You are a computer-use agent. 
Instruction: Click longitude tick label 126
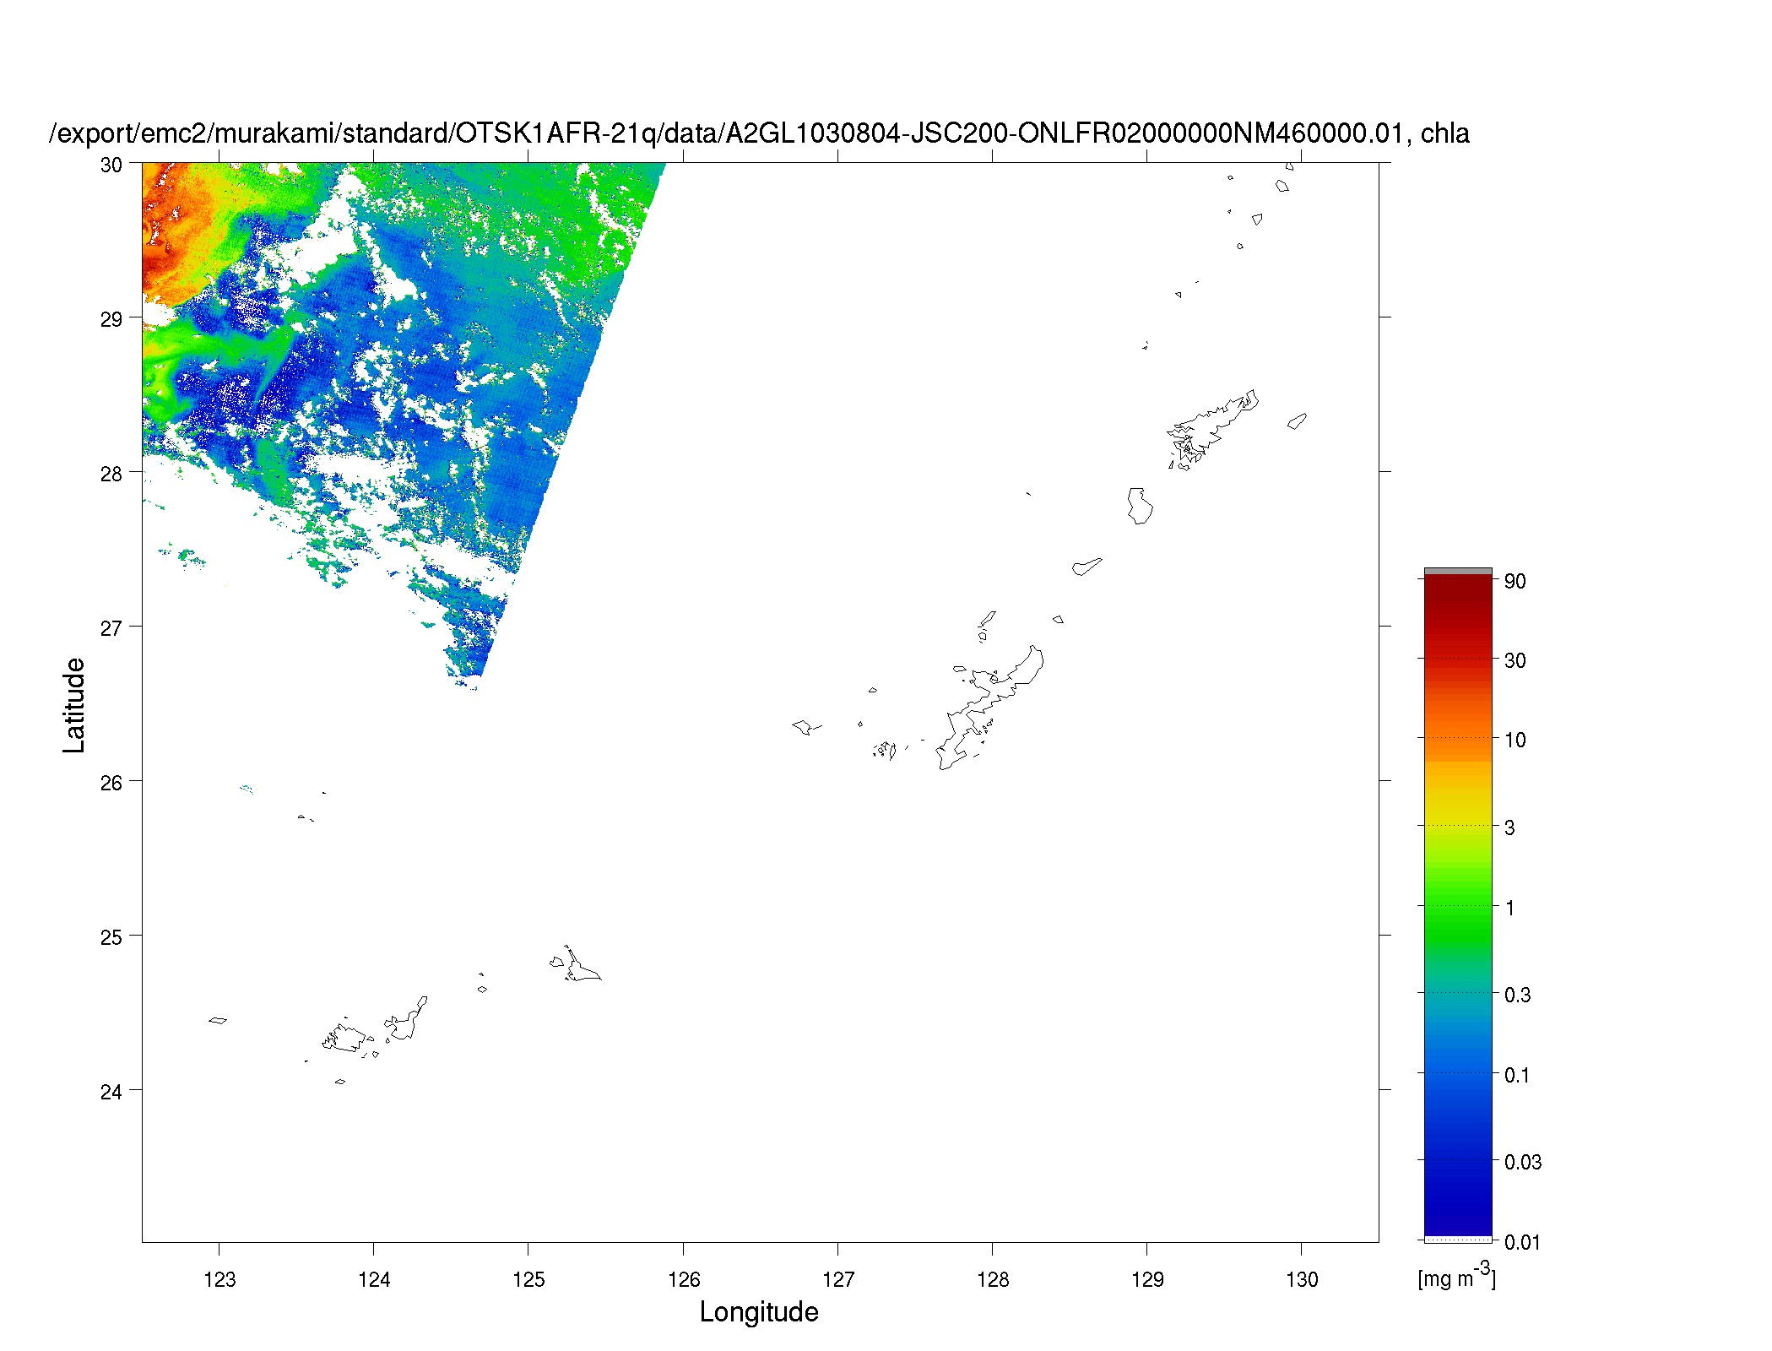coord(684,1279)
